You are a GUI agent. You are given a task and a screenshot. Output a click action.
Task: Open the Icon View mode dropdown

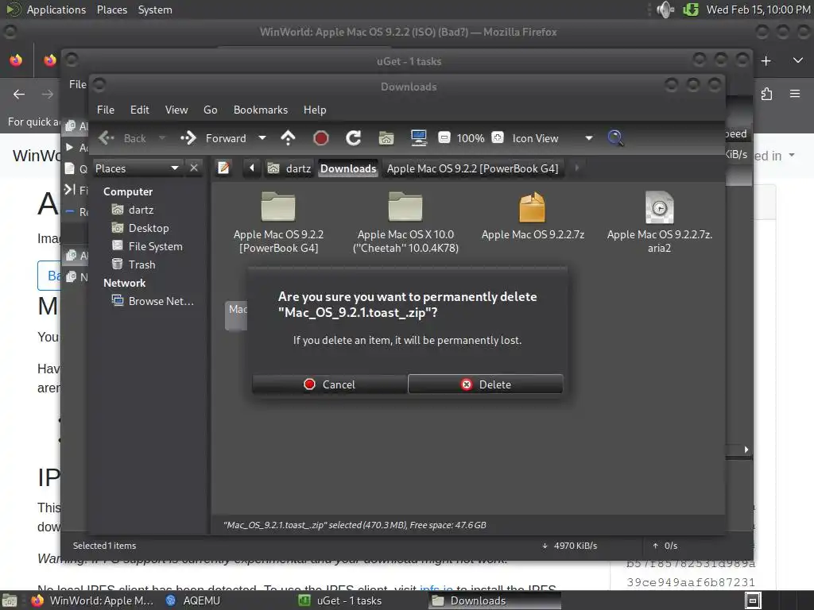(x=552, y=138)
